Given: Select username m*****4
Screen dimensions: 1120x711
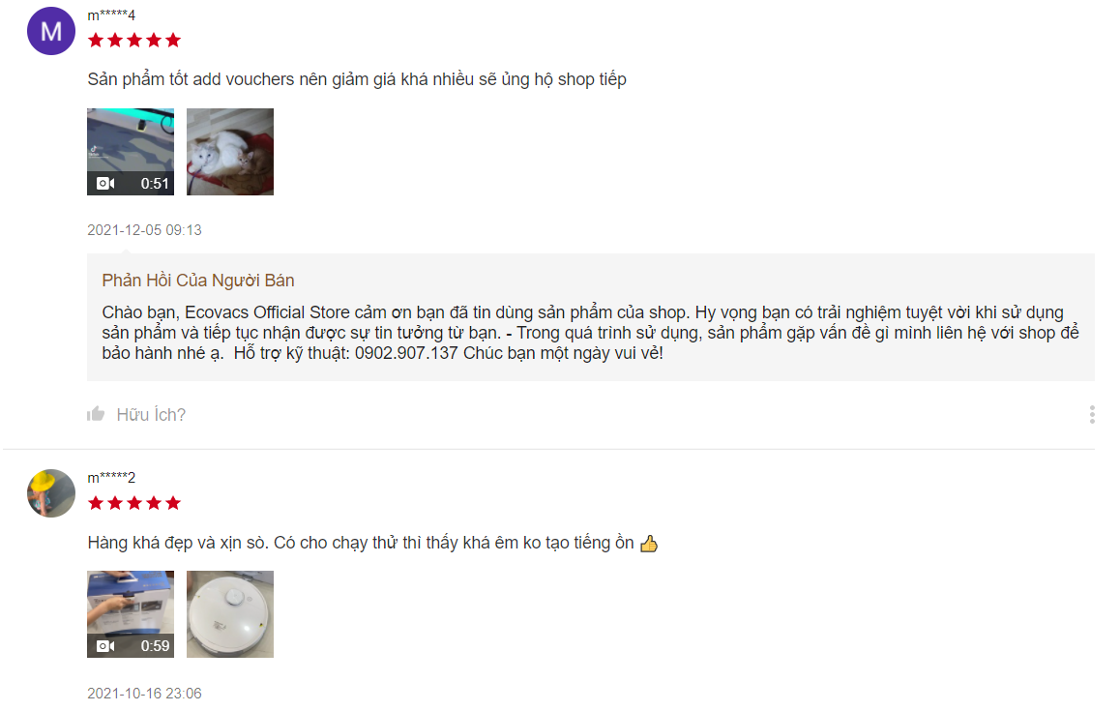Looking at the screenshot, I should click(x=111, y=15).
